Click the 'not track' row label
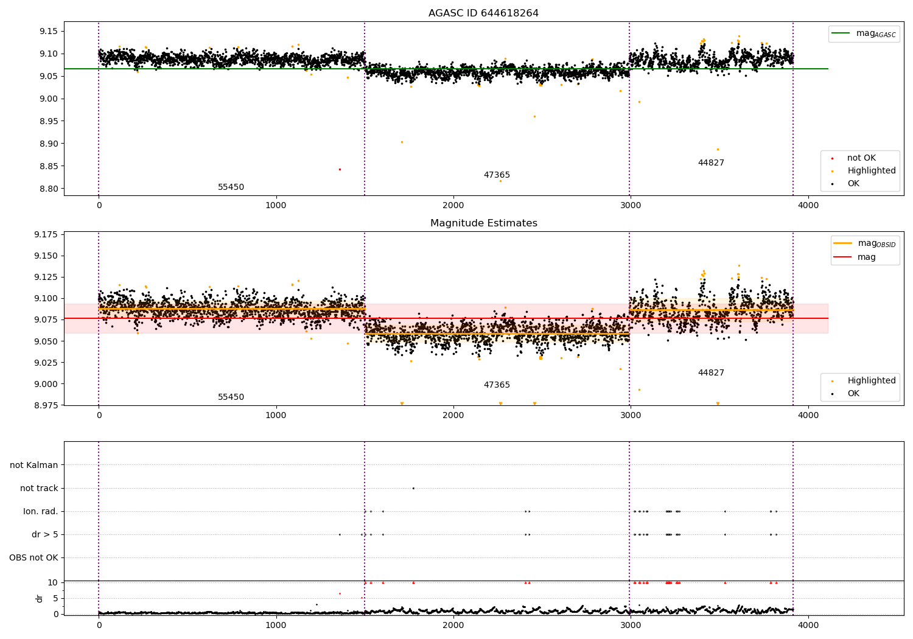This screenshot has width=913, height=639. [x=39, y=488]
